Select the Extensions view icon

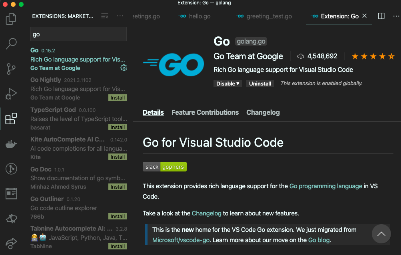coord(11,119)
